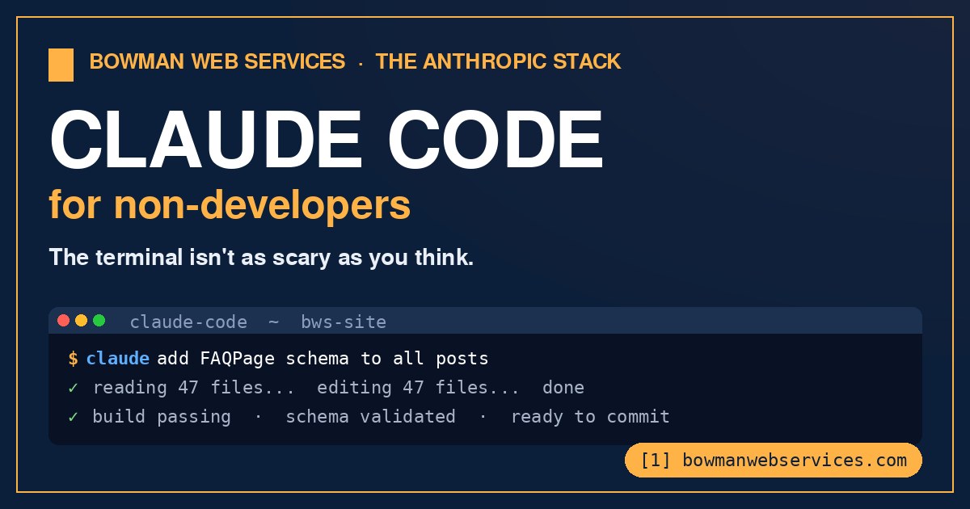Image resolution: width=970 pixels, height=509 pixels.
Task: Click 'editing 47 files...' status text
Action: [x=419, y=388]
